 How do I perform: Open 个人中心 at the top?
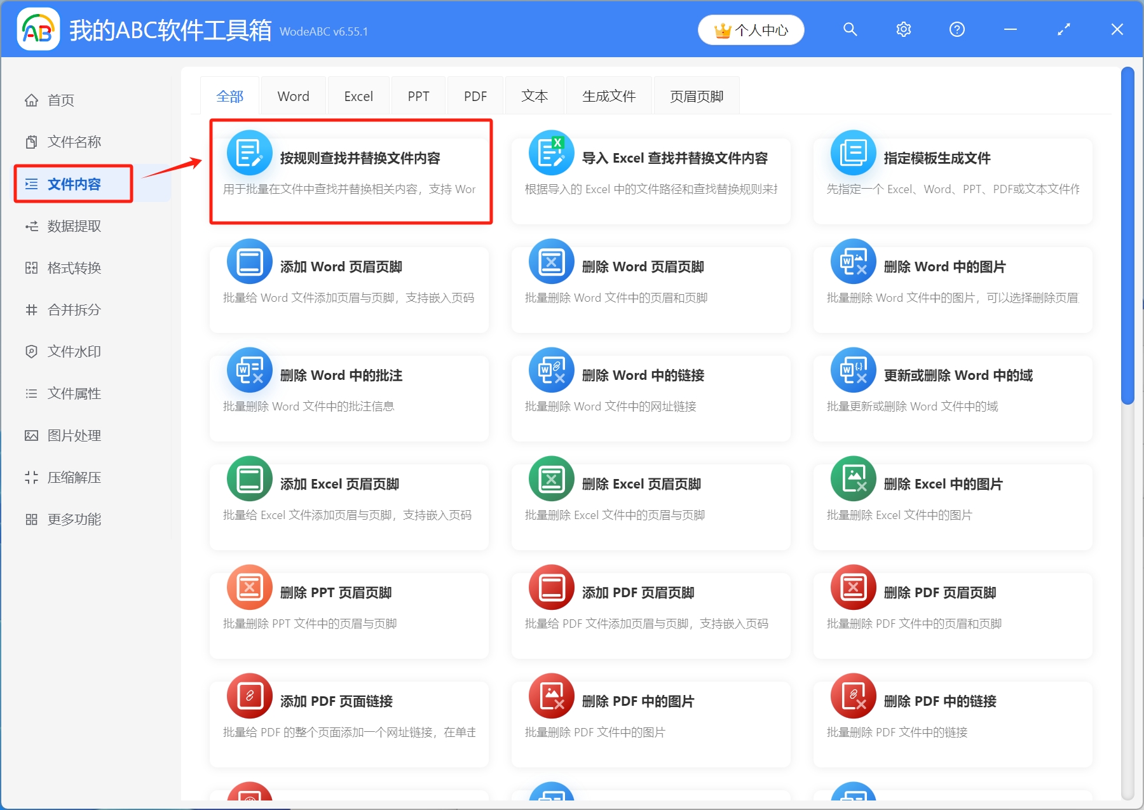751,29
